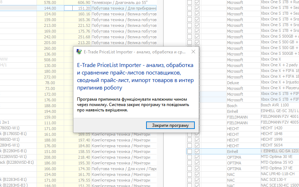Tick empty checkbox in MTD Optima 35 VO row

coord(189,163)
